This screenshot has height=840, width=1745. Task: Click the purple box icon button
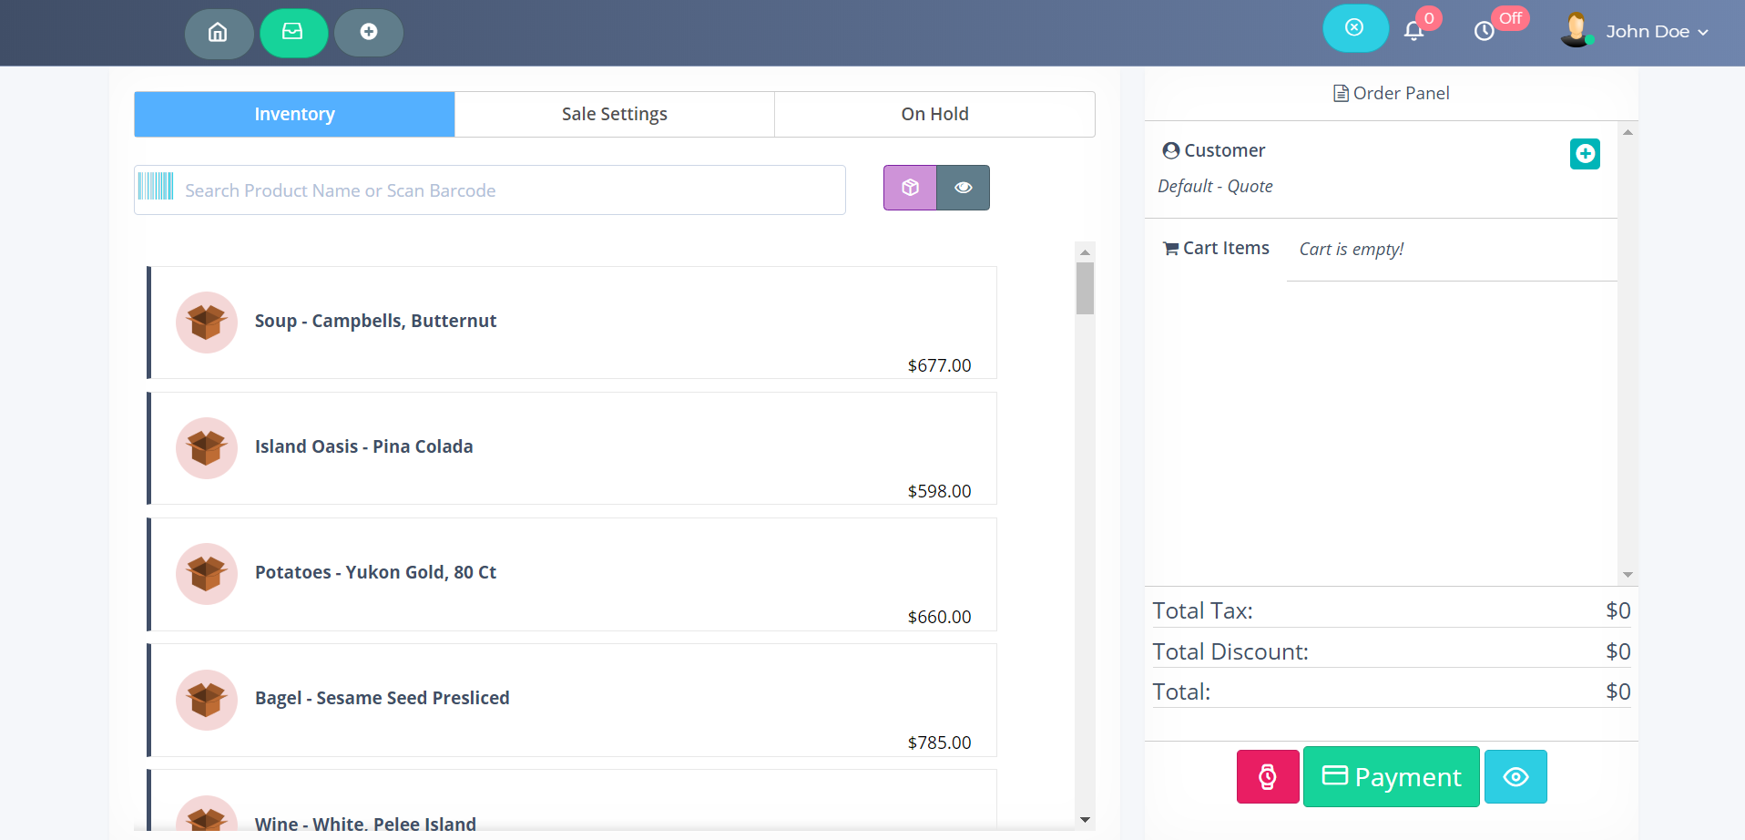click(910, 188)
